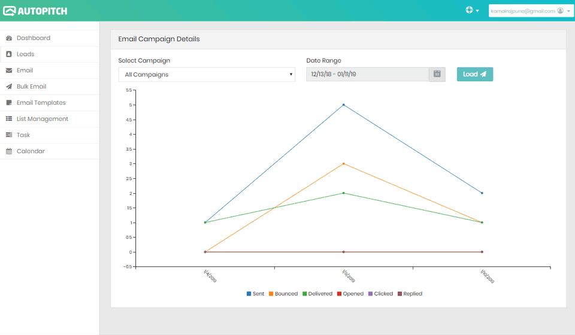Click the Leads contact-book icon
The width and height of the screenshot is (575, 335).
9,54
